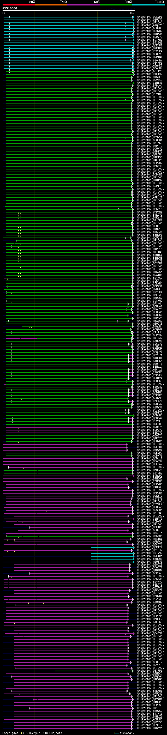
Task: Select the UniRef100_Q013J2 label
Action: [x=150, y=550]
